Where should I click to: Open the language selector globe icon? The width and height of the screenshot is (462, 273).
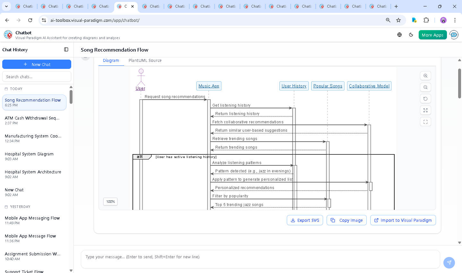[399, 35]
